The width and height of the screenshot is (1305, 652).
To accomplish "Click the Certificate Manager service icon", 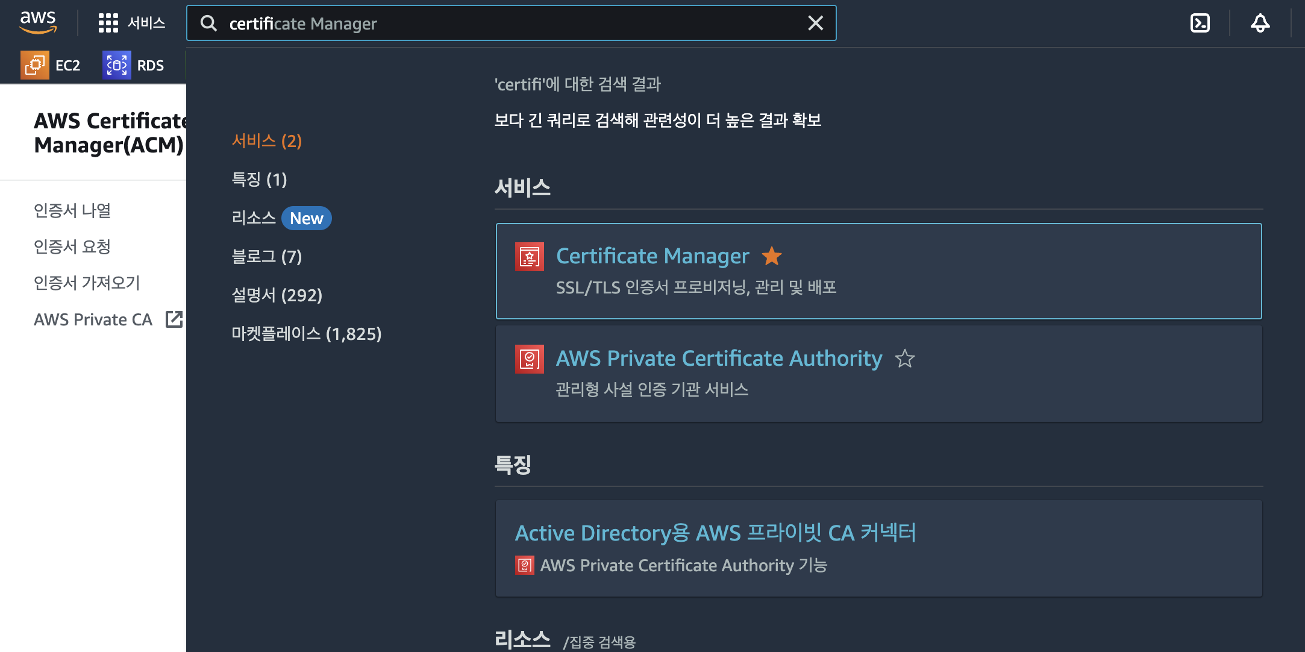I will click(529, 257).
